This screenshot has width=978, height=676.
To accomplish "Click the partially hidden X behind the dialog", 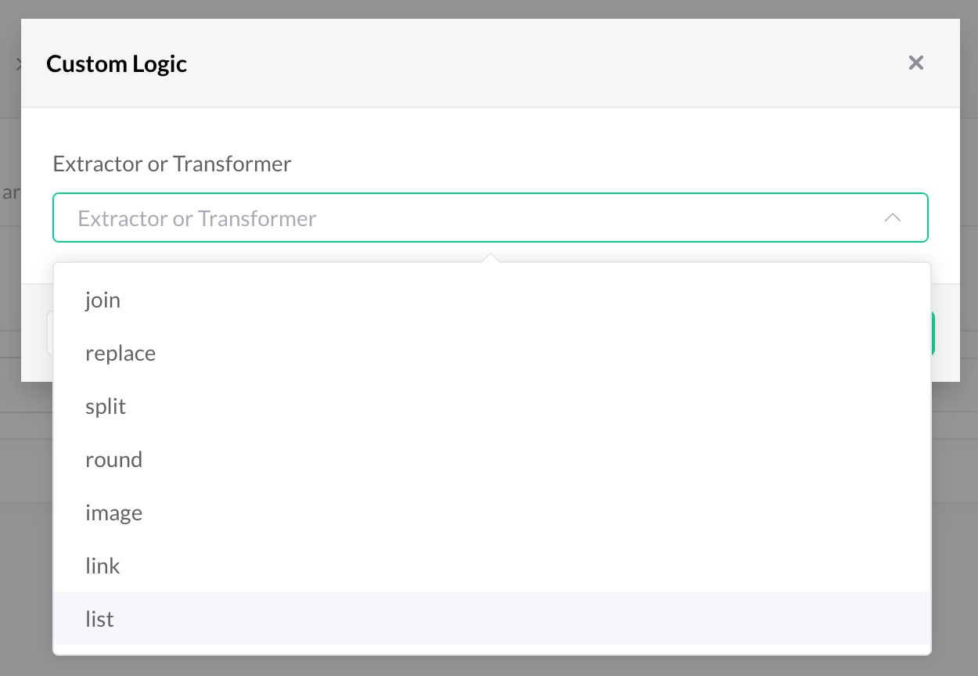I will point(18,63).
